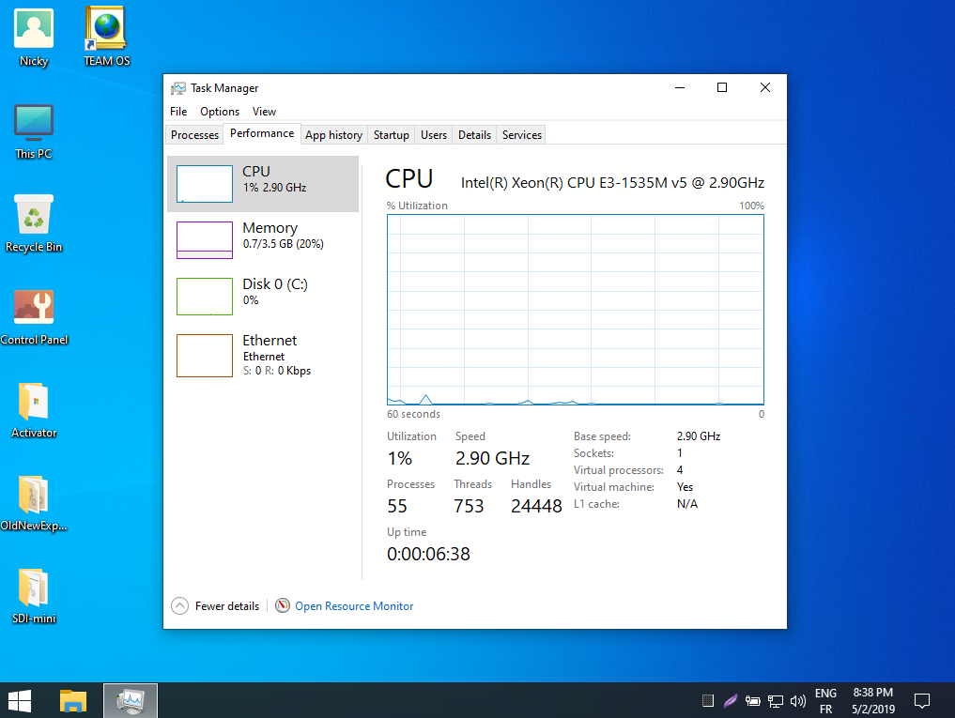Launch File Explorer from the taskbar
The image size is (955, 718).
73,701
